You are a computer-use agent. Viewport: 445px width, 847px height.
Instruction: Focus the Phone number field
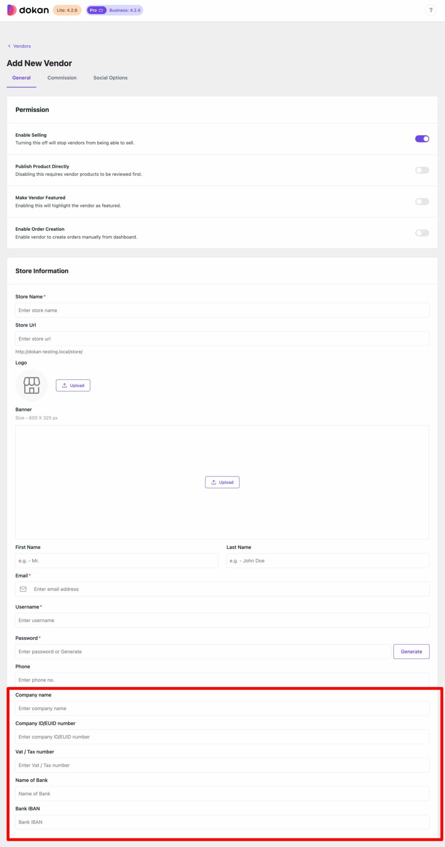point(222,680)
